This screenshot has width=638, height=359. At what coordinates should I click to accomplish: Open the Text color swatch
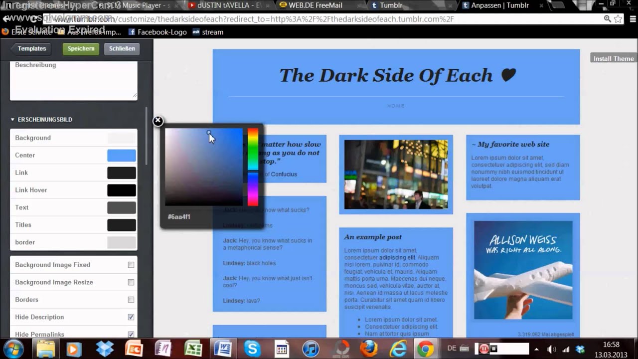pos(122,208)
